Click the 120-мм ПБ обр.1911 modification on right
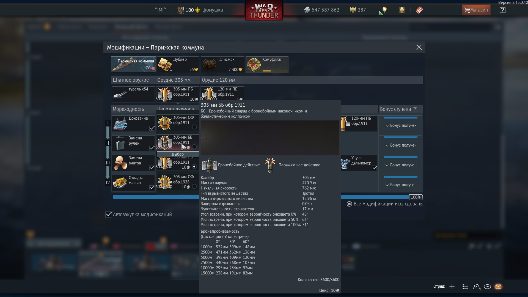The height and width of the screenshot is (297, 528). coord(359,123)
